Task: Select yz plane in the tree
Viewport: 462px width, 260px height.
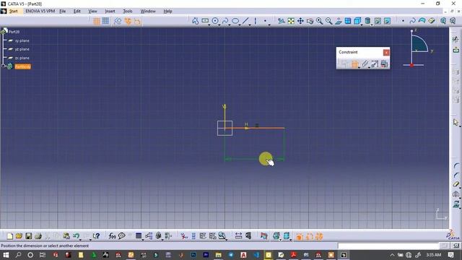Action: [22, 49]
